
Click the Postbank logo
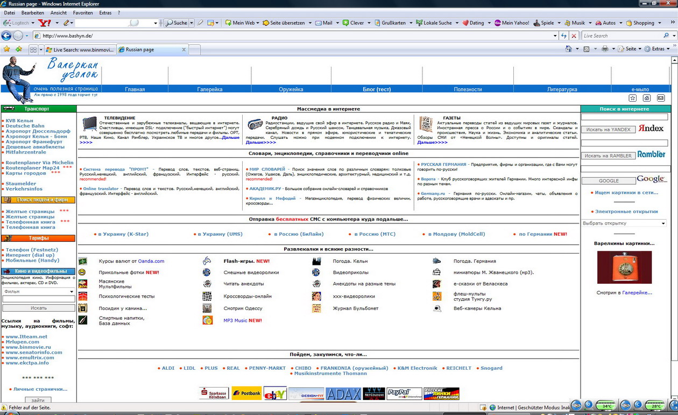(246, 393)
